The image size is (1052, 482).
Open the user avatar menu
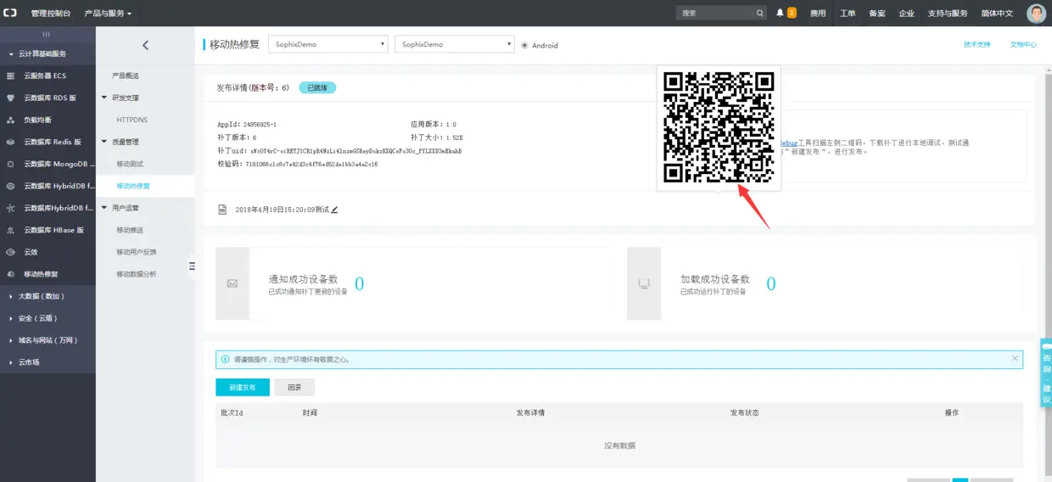[1036, 13]
